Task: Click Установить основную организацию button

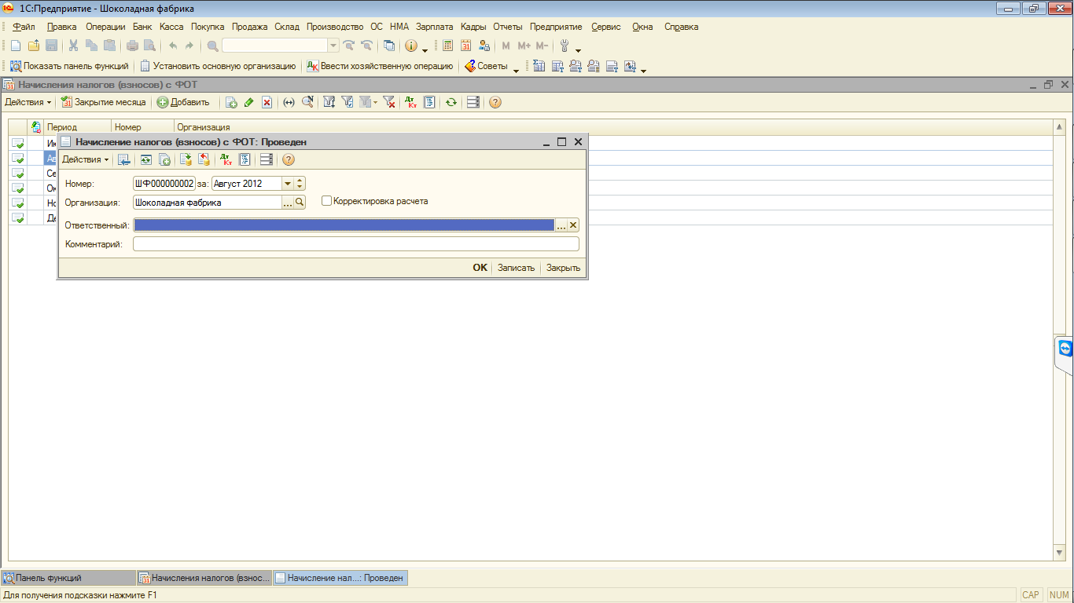Action: point(218,66)
